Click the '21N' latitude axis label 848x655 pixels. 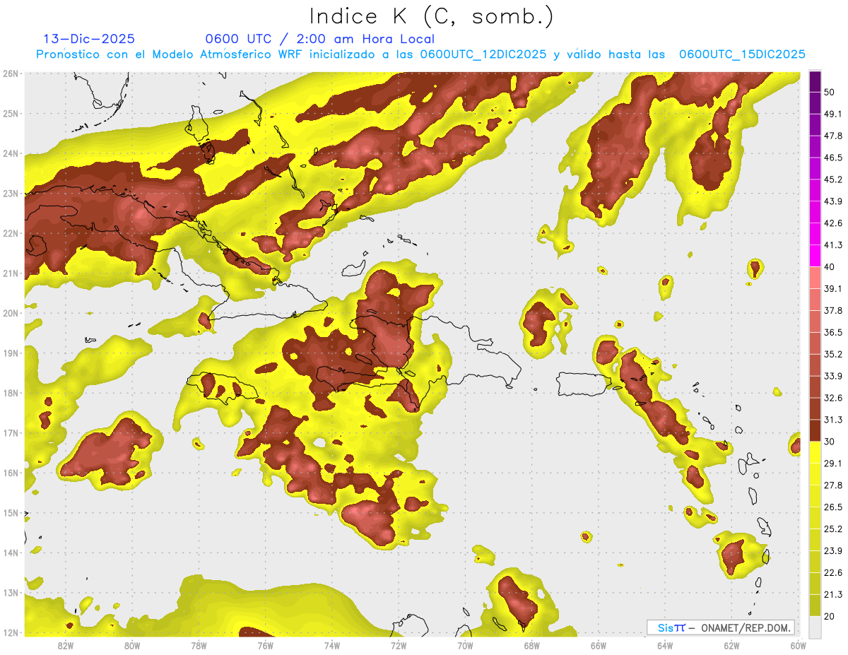pyautogui.click(x=11, y=273)
